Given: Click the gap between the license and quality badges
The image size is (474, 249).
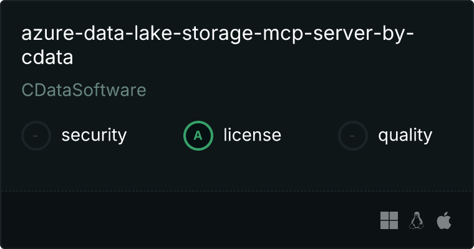Looking at the screenshot, I should click(x=309, y=135).
